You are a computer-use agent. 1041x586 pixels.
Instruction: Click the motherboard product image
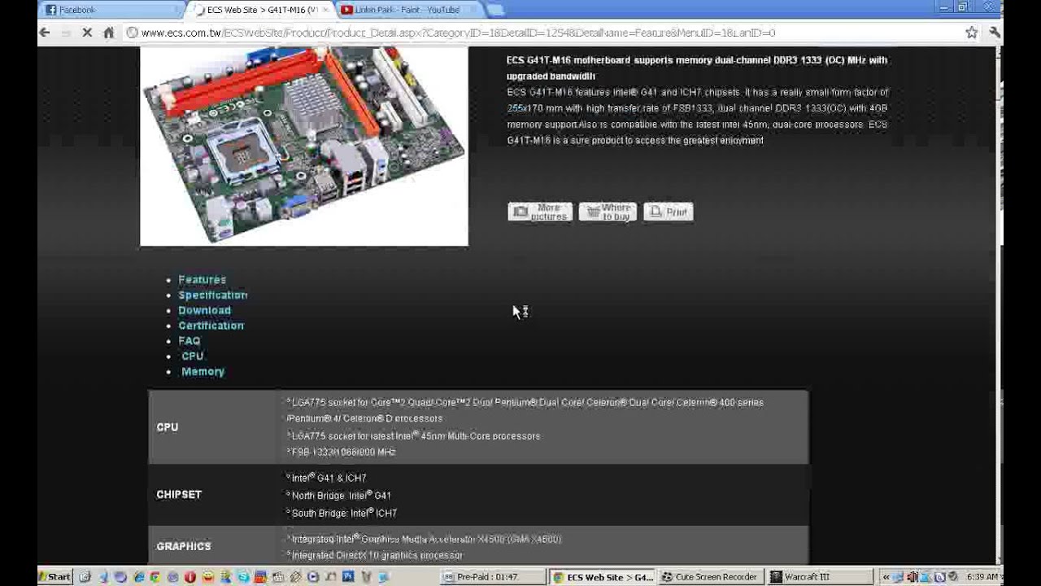point(304,146)
